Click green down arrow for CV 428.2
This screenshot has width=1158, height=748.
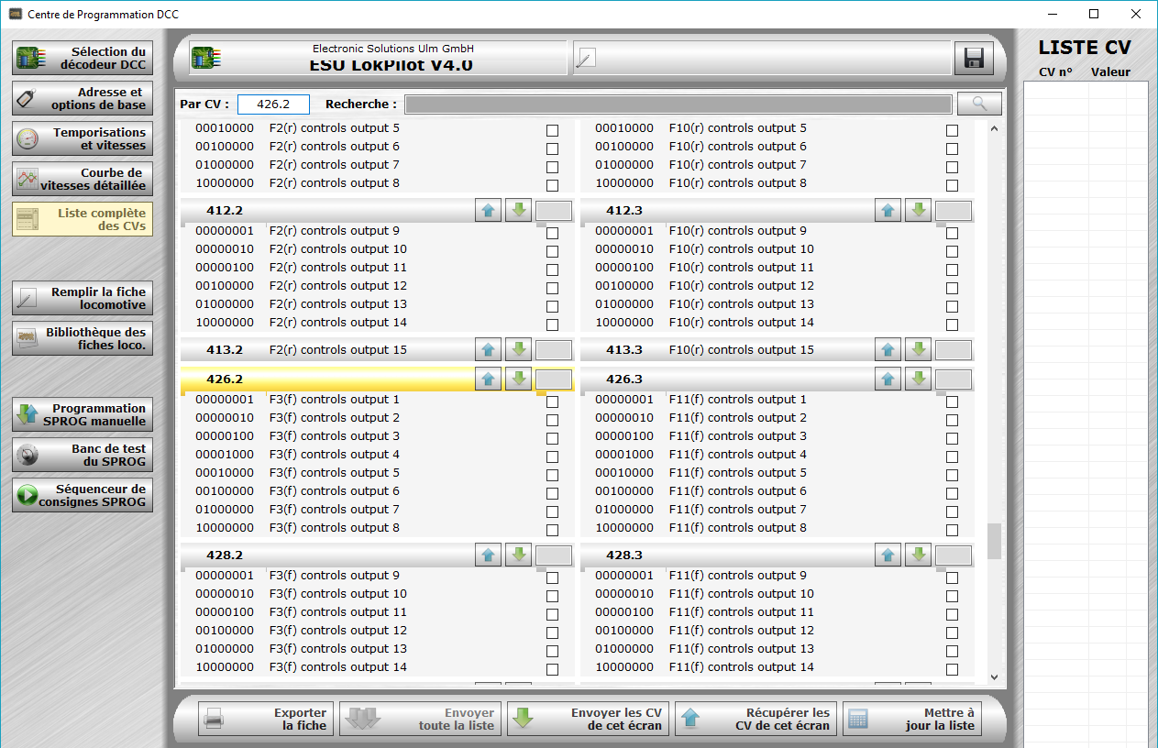click(518, 555)
